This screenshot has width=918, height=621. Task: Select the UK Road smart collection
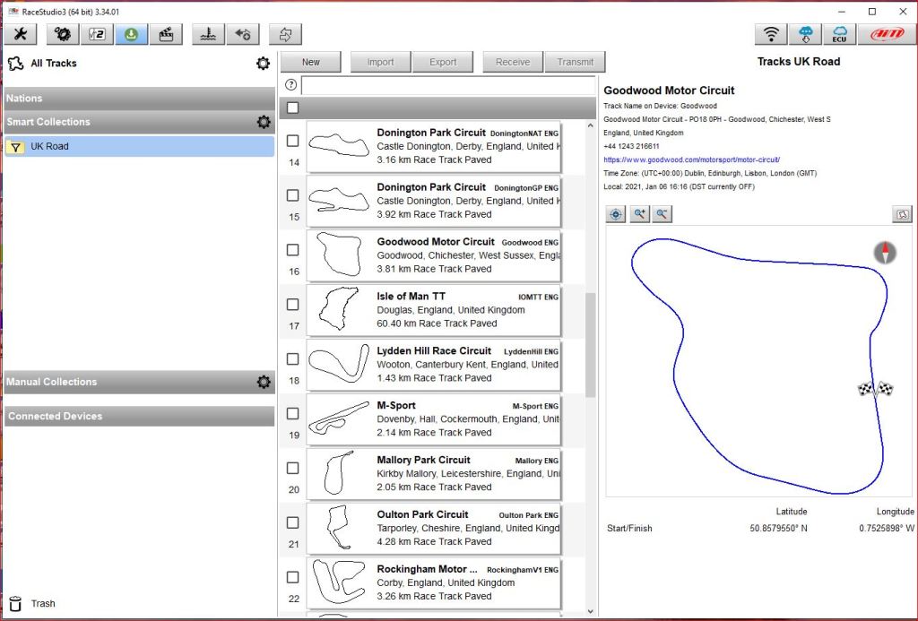pyautogui.click(x=139, y=146)
